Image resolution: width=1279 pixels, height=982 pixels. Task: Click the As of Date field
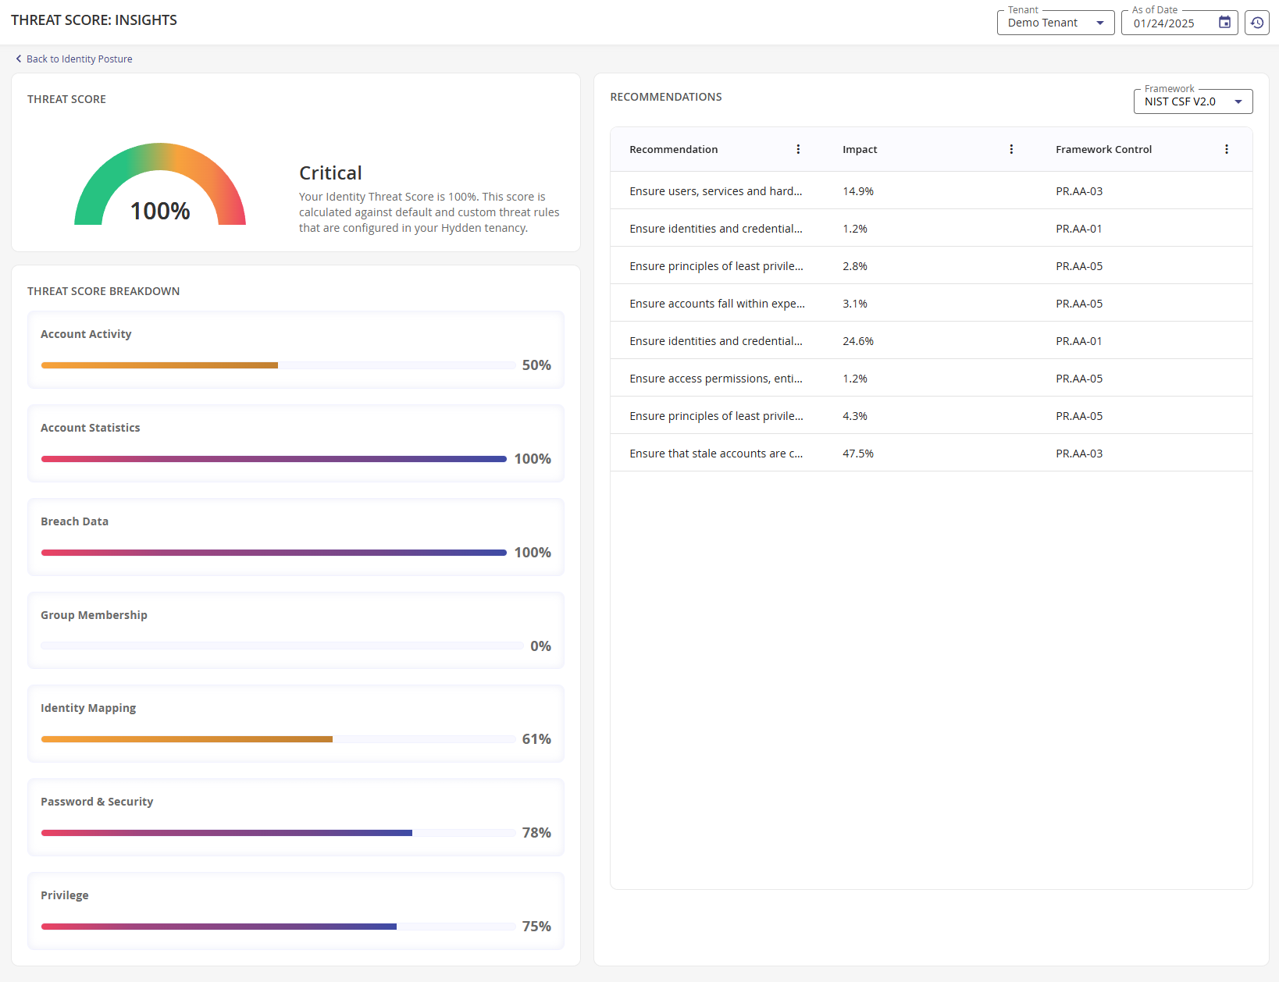click(x=1180, y=23)
